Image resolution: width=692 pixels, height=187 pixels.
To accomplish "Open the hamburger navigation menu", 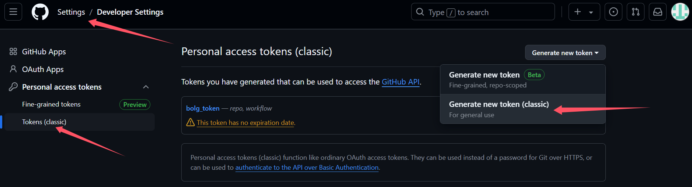I will [13, 12].
